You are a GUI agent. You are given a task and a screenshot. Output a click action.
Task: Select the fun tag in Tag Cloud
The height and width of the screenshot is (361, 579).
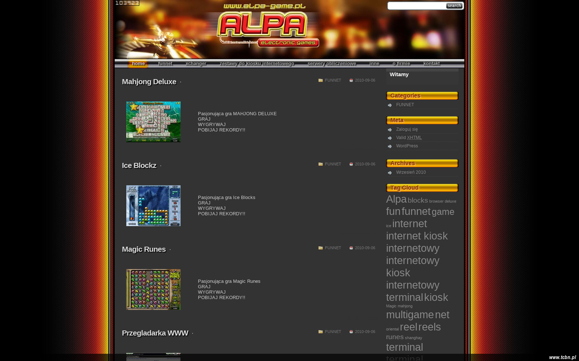point(393,212)
